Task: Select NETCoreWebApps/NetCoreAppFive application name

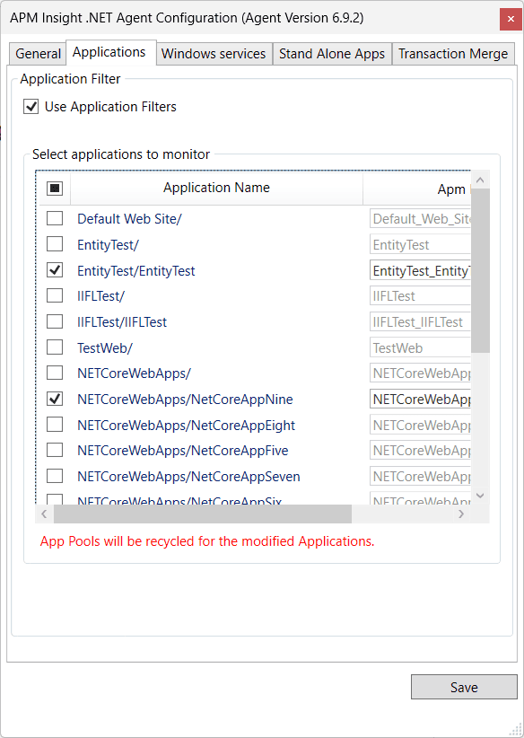Action: click(182, 451)
